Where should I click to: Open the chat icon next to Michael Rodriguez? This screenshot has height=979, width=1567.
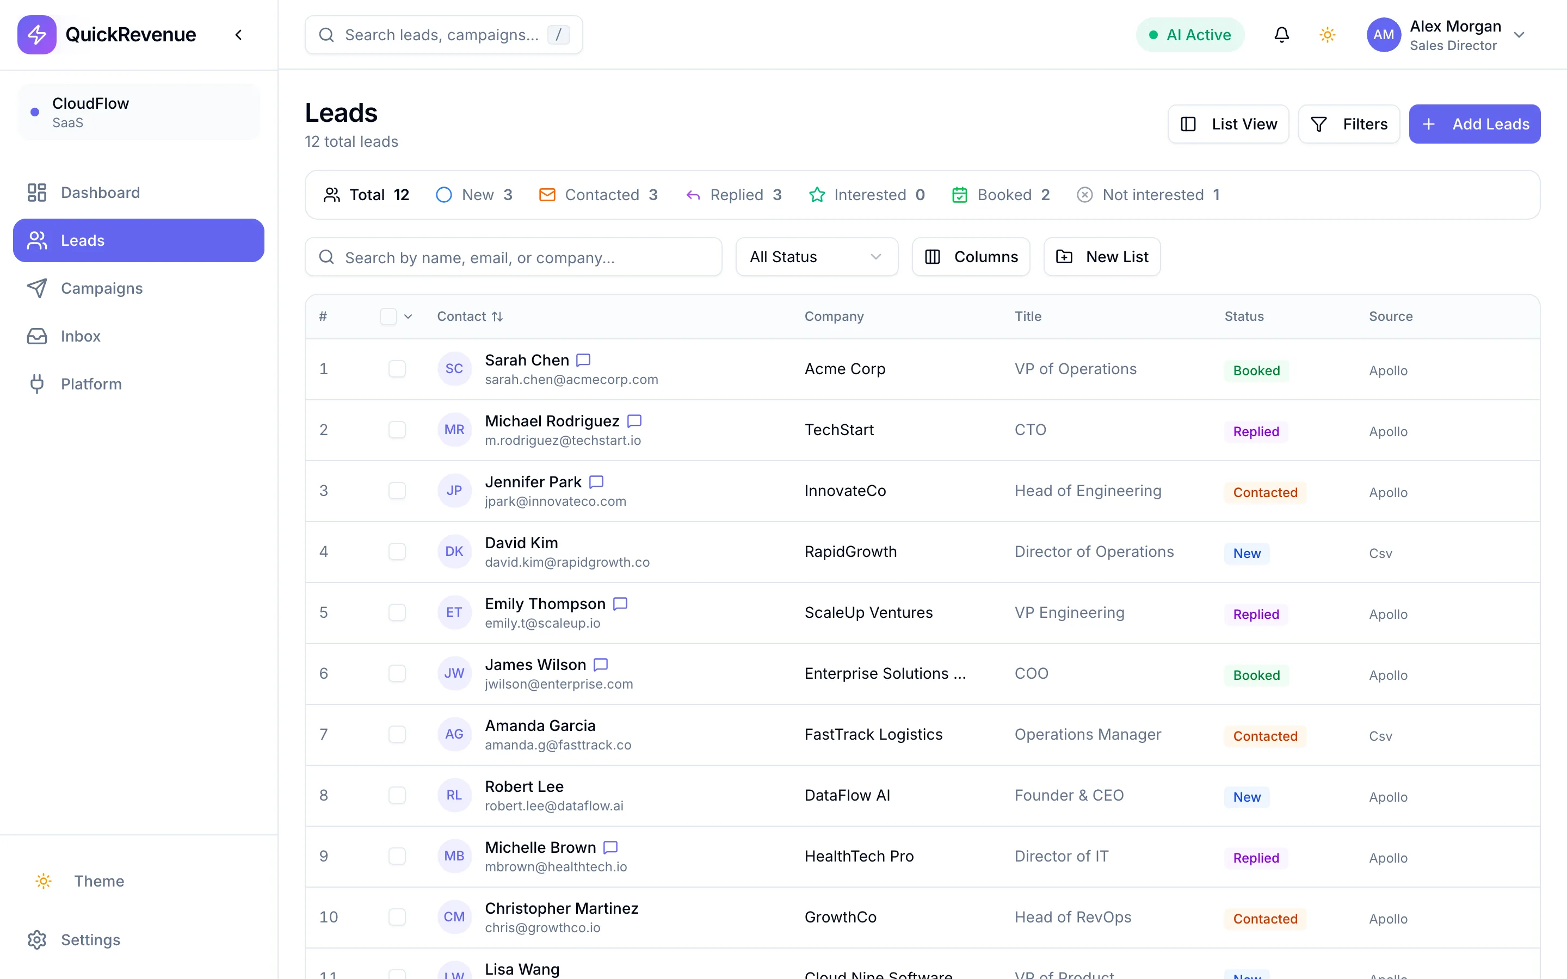coord(634,421)
